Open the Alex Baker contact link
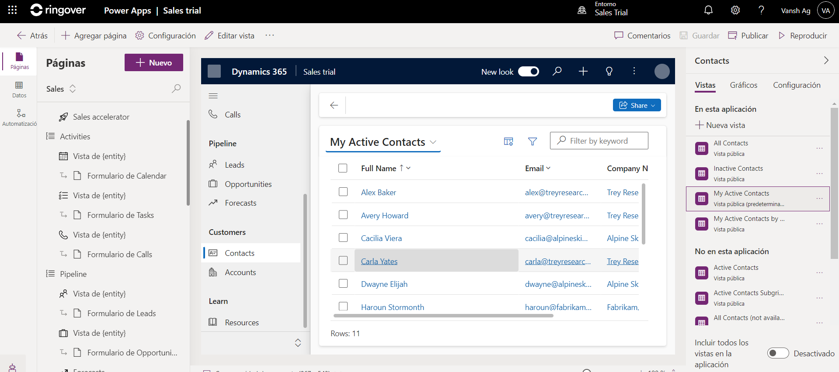Screen dimensions: 839x372 click(379, 192)
